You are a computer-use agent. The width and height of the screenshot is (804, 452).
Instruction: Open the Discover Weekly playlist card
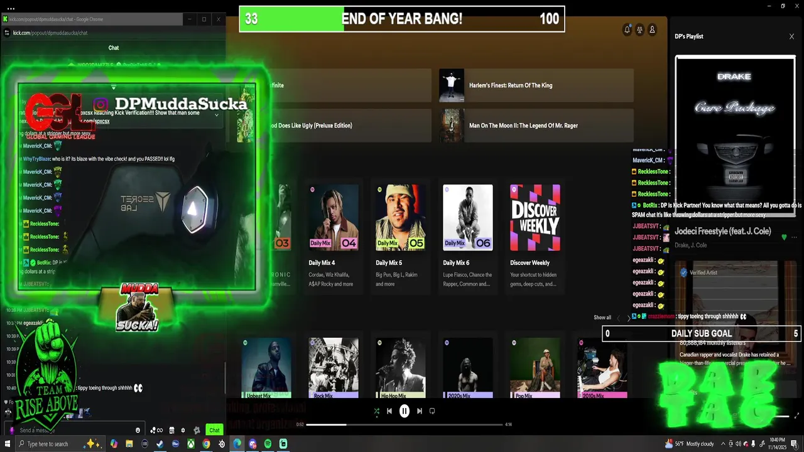[535, 237]
